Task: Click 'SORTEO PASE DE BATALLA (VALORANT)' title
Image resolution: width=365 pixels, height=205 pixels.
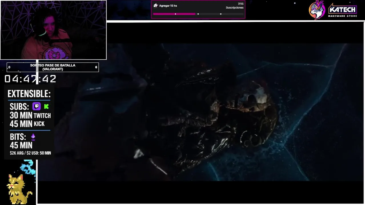Action: (53, 67)
